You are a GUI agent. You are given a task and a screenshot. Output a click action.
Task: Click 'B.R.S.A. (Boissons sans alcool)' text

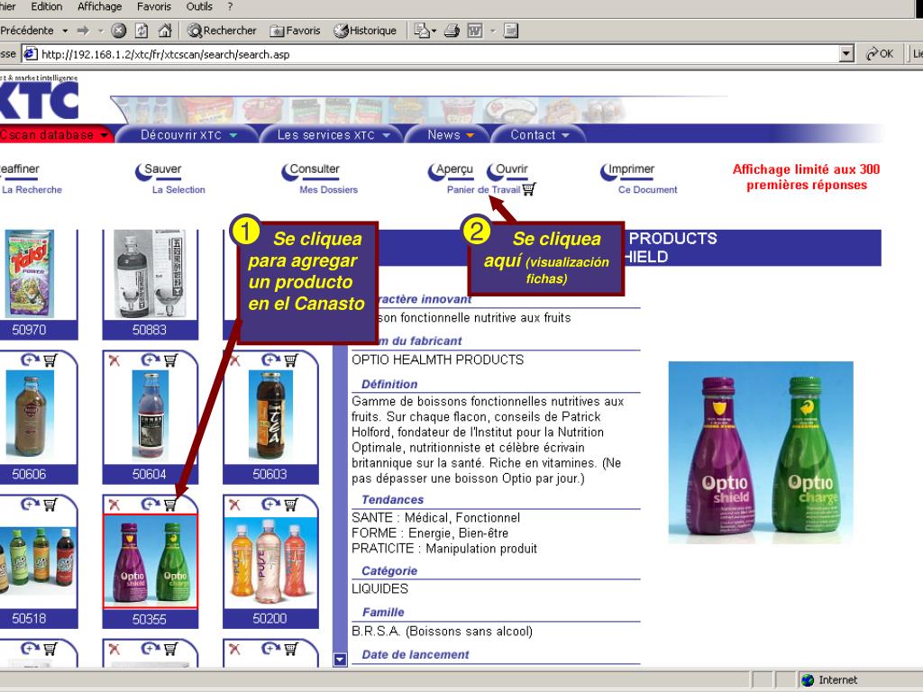[x=442, y=632]
